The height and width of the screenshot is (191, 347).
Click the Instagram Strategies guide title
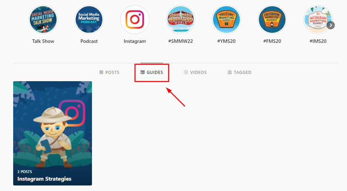pyautogui.click(x=44, y=179)
